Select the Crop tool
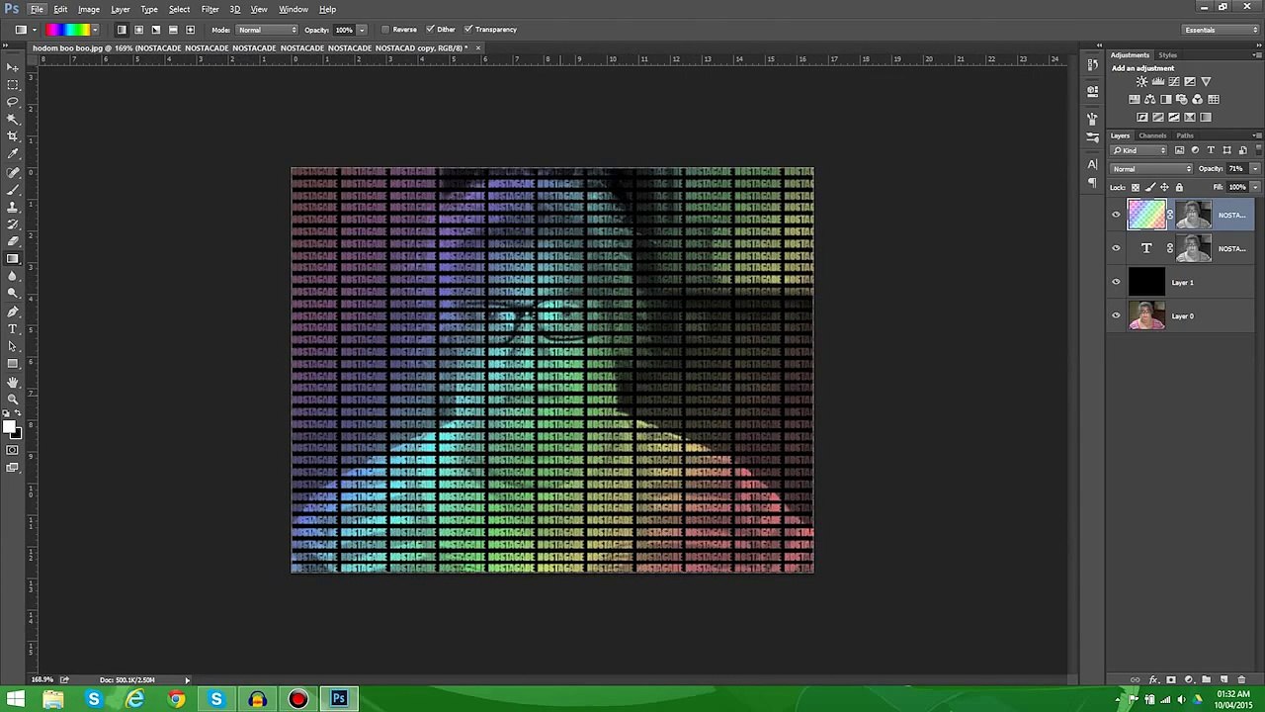Viewport: 1265px width, 712px height. (x=13, y=136)
